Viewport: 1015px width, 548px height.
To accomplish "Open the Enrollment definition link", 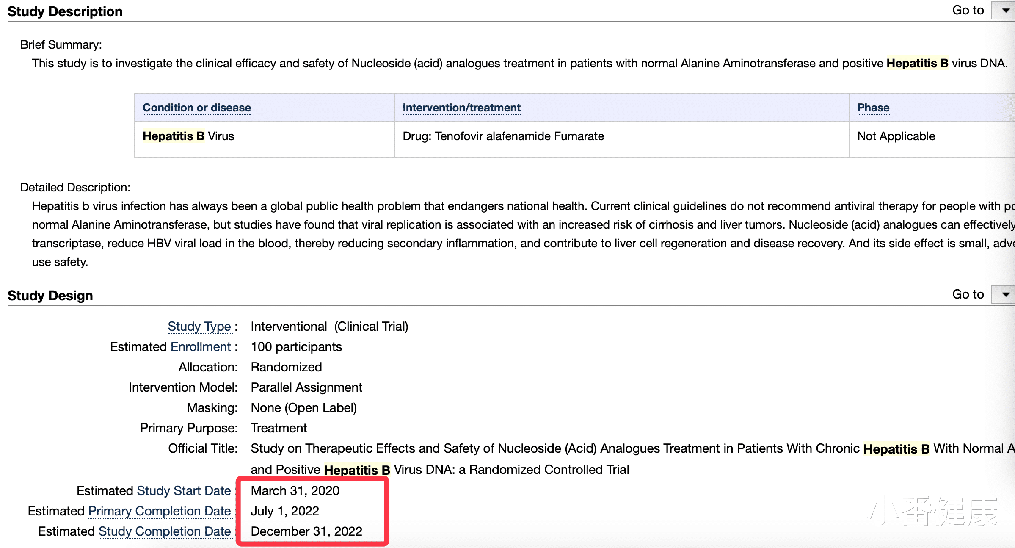I will pos(201,347).
